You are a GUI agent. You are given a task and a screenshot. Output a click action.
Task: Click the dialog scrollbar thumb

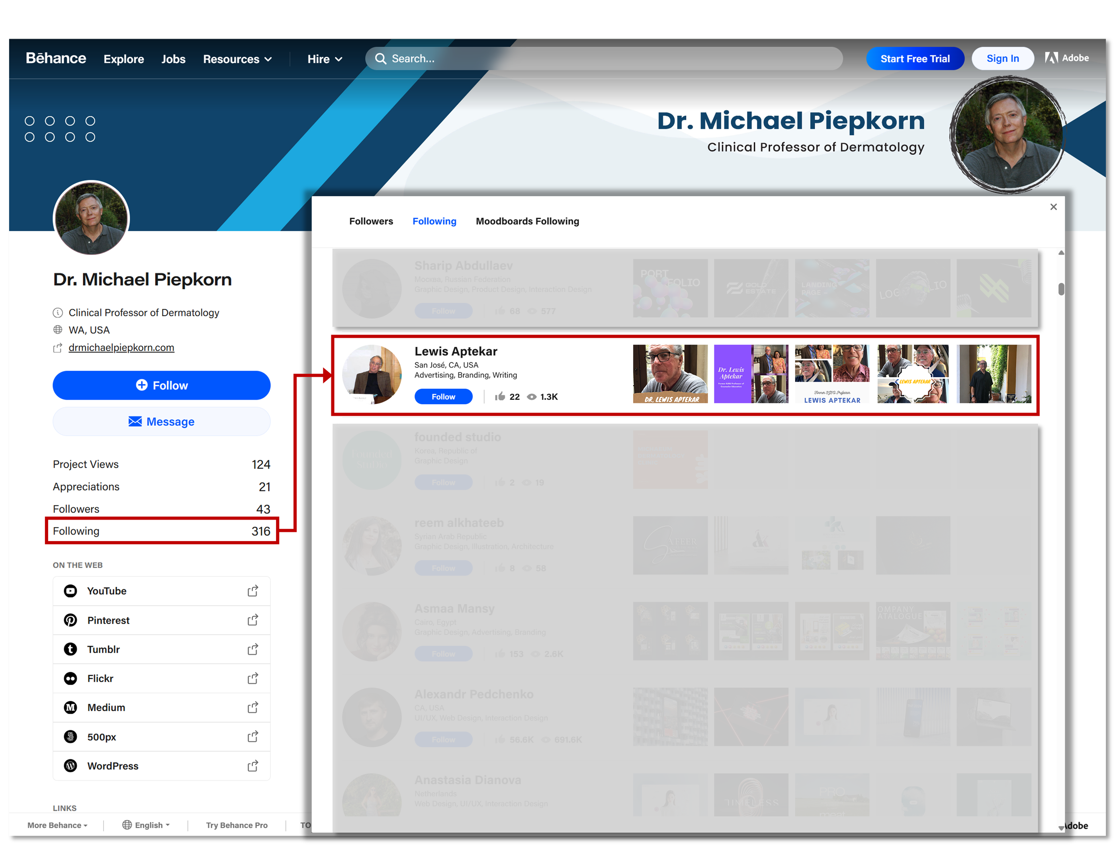tap(1061, 289)
